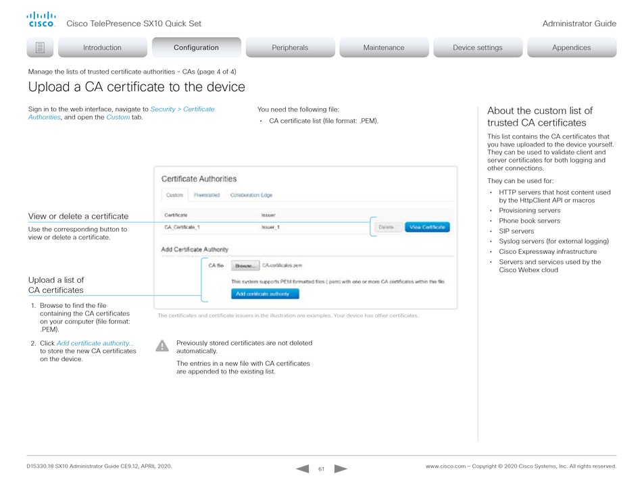Click the CA-certificates.pem file name
The height and width of the screenshot is (480, 642).
coord(282,265)
